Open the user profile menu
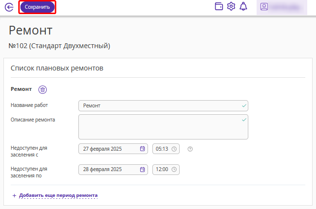Screen dimensions: 316x209 [x=282, y=7]
